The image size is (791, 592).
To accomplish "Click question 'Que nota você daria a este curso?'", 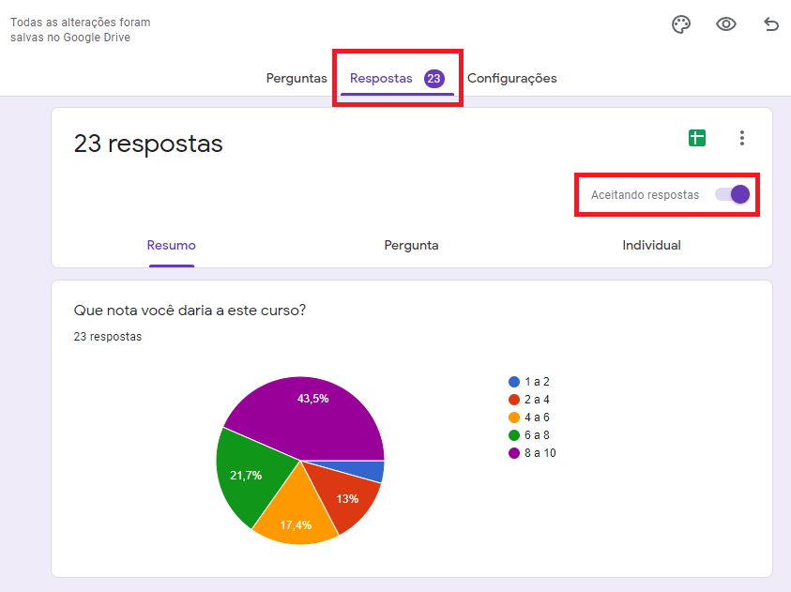I will click(x=190, y=311).
